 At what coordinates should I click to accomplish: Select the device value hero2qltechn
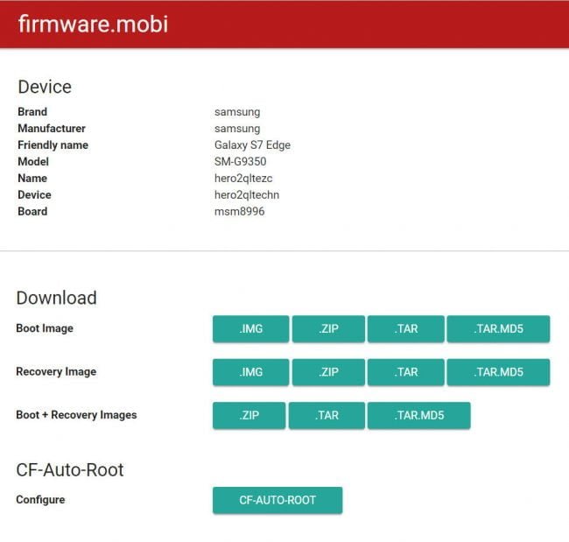247,195
